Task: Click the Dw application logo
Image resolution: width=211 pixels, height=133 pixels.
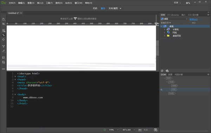Action: 4,3
